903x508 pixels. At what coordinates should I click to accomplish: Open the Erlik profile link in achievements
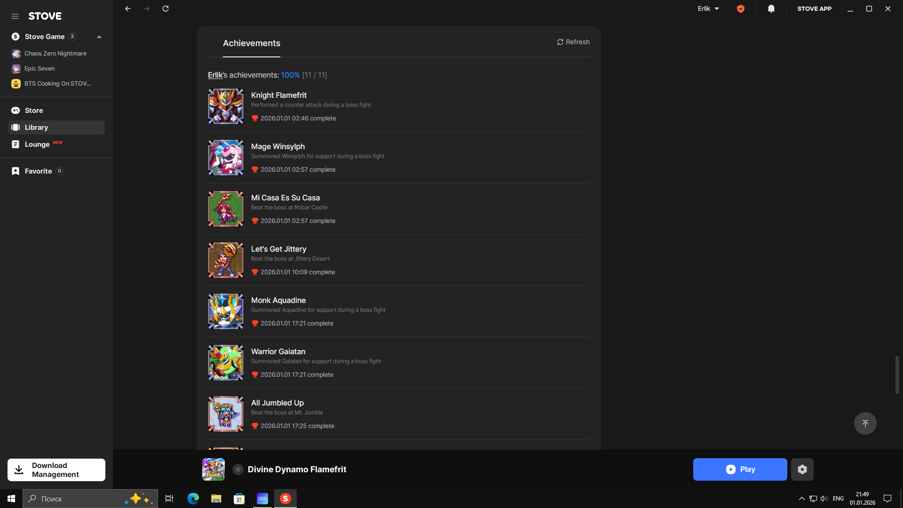click(215, 75)
